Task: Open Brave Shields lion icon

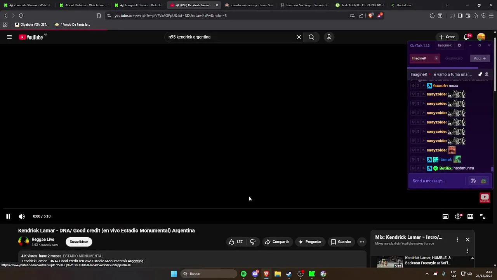Action: (x=371, y=16)
